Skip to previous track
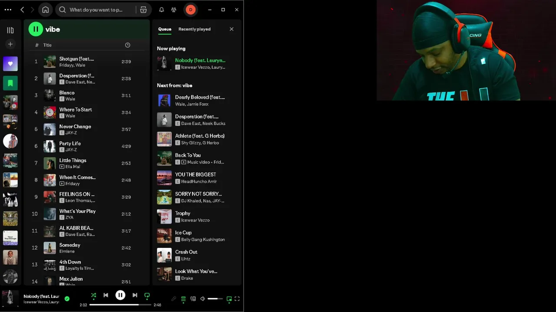 tap(106, 295)
